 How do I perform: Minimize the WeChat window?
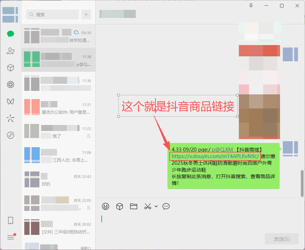(266, 6)
